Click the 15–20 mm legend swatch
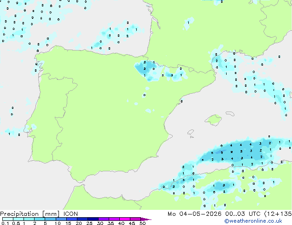The width and height of the screenshot is (292, 225). [x=72, y=219]
